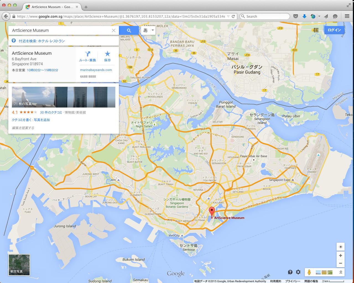Image resolution: width=354 pixels, height=283 pixels.
Task: Open the blue Downloads arrow
Action: point(304,16)
